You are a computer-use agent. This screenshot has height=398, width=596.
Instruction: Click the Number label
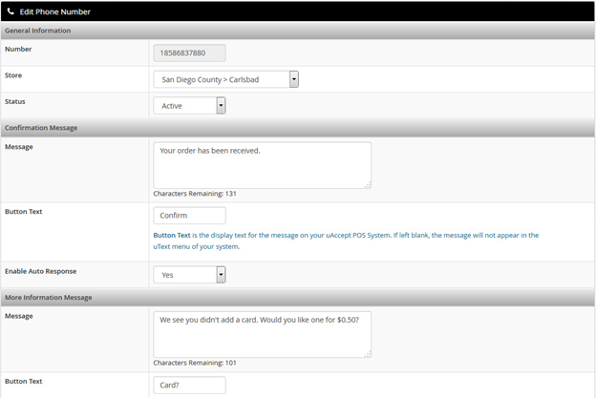(x=18, y=49)
